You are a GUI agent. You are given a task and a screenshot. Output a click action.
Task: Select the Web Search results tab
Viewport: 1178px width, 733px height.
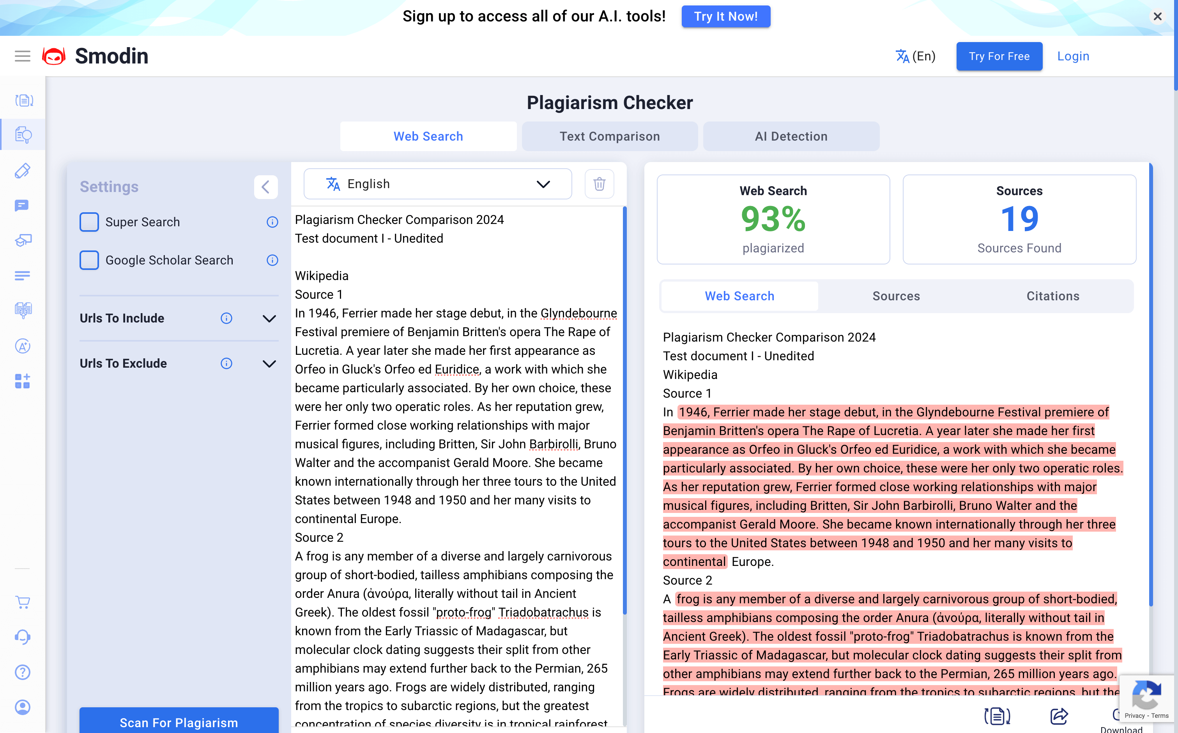point(739,296)
